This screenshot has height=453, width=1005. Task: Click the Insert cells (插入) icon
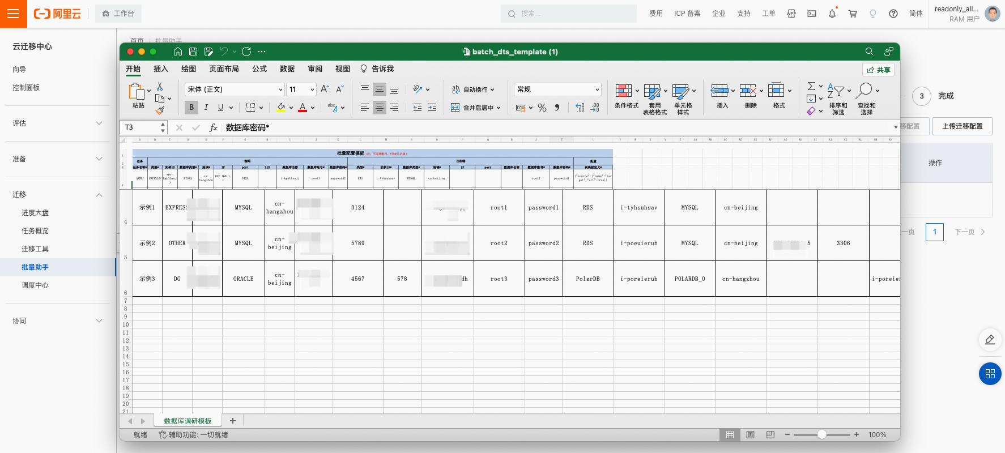click(719, 91)
